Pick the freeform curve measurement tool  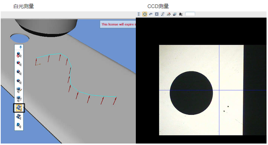(x=162, y=14)
